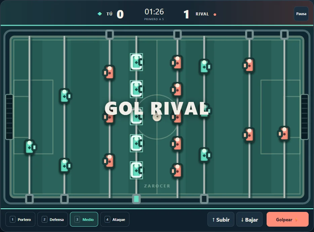The height and width of the screenshot is (232, 314).
Task: Click the upper teal defender figure
Action: click(x=65, y=96)
